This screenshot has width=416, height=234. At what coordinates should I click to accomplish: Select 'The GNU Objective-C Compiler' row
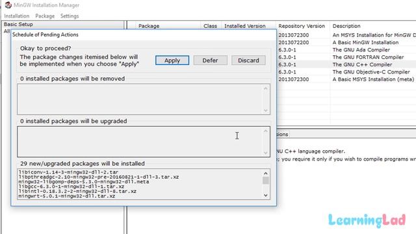click(x=347, y=72)
